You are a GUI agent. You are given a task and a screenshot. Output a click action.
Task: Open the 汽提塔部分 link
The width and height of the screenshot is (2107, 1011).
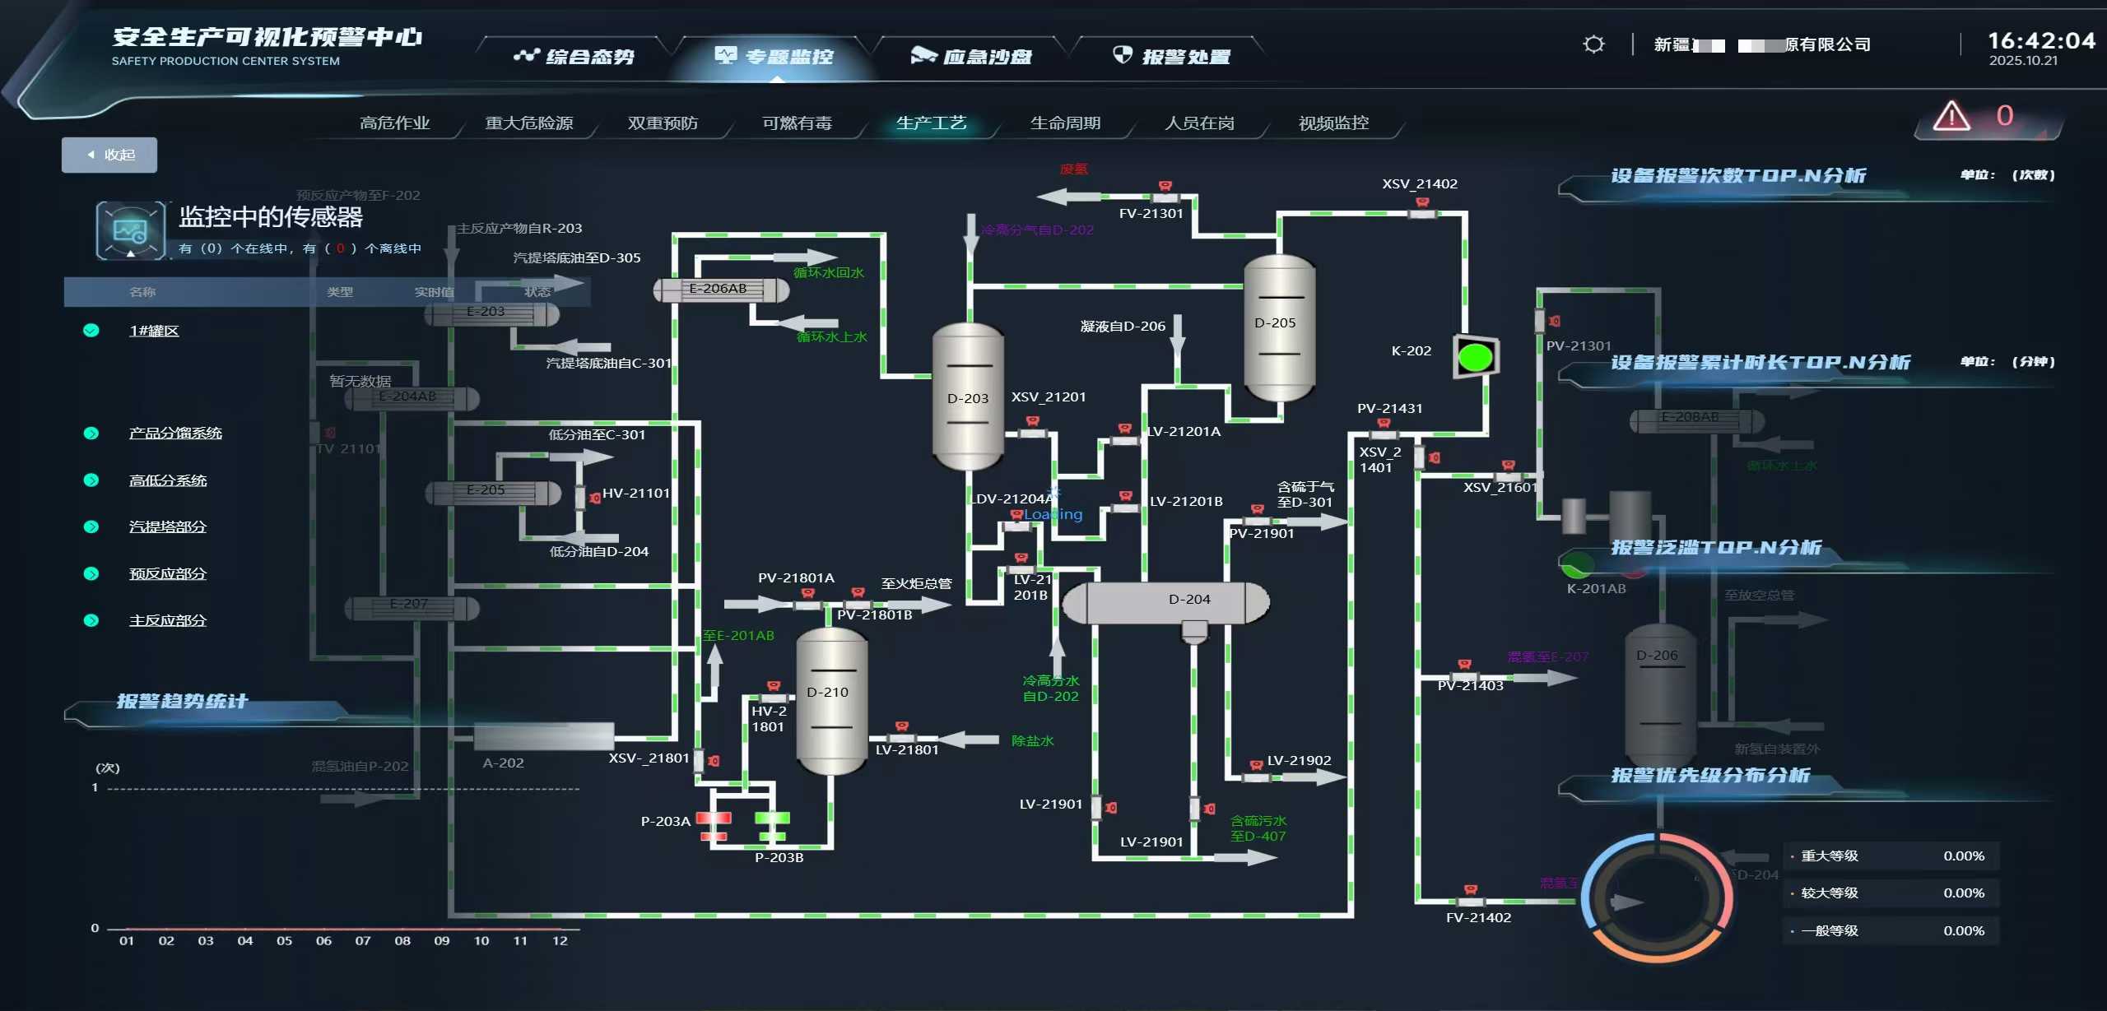click(168, 526)
